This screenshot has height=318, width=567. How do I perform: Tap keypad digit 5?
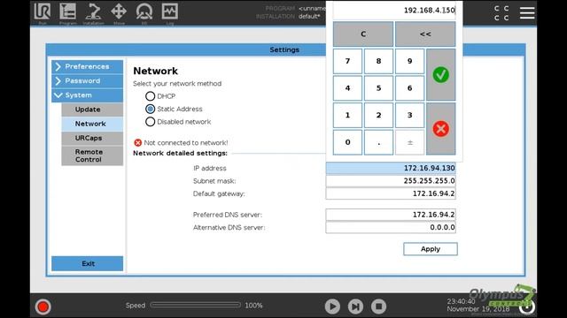click(x=378, y=88)
